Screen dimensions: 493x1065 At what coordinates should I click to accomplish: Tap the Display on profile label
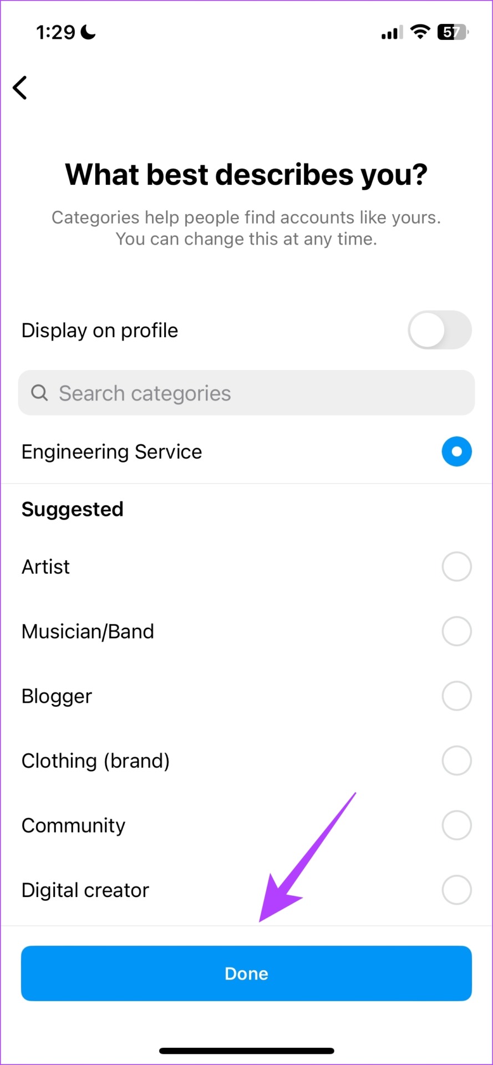tap(100, 331)
